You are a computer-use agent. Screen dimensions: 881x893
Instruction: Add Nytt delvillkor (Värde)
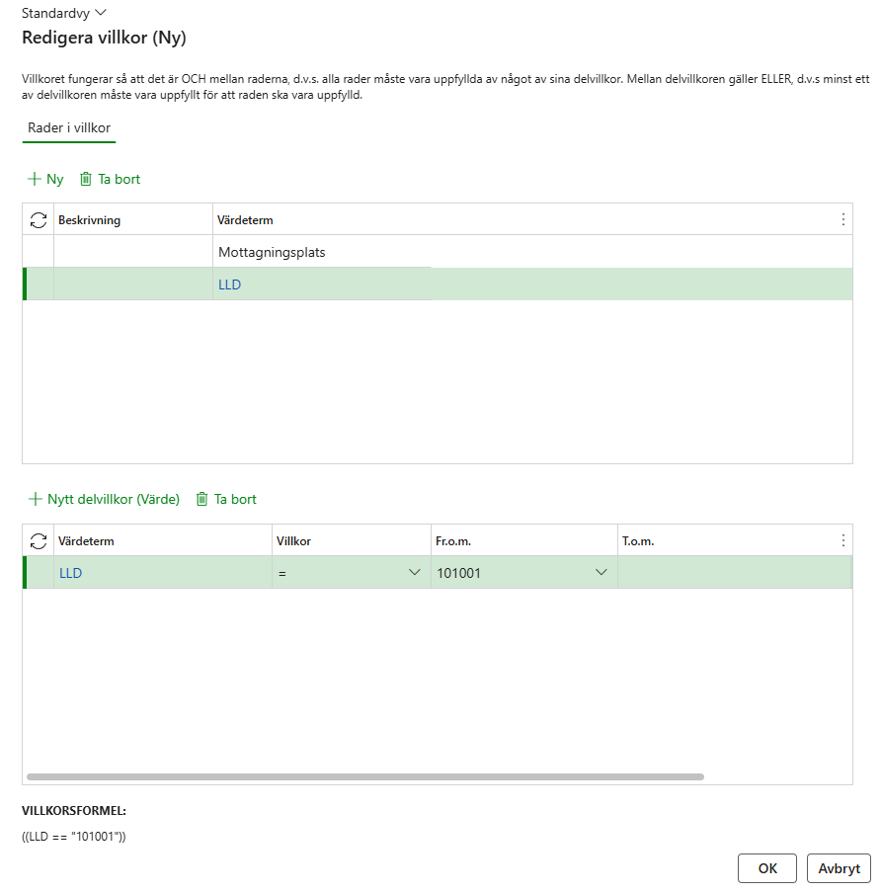pyautogui.click(x=104, y=499)
